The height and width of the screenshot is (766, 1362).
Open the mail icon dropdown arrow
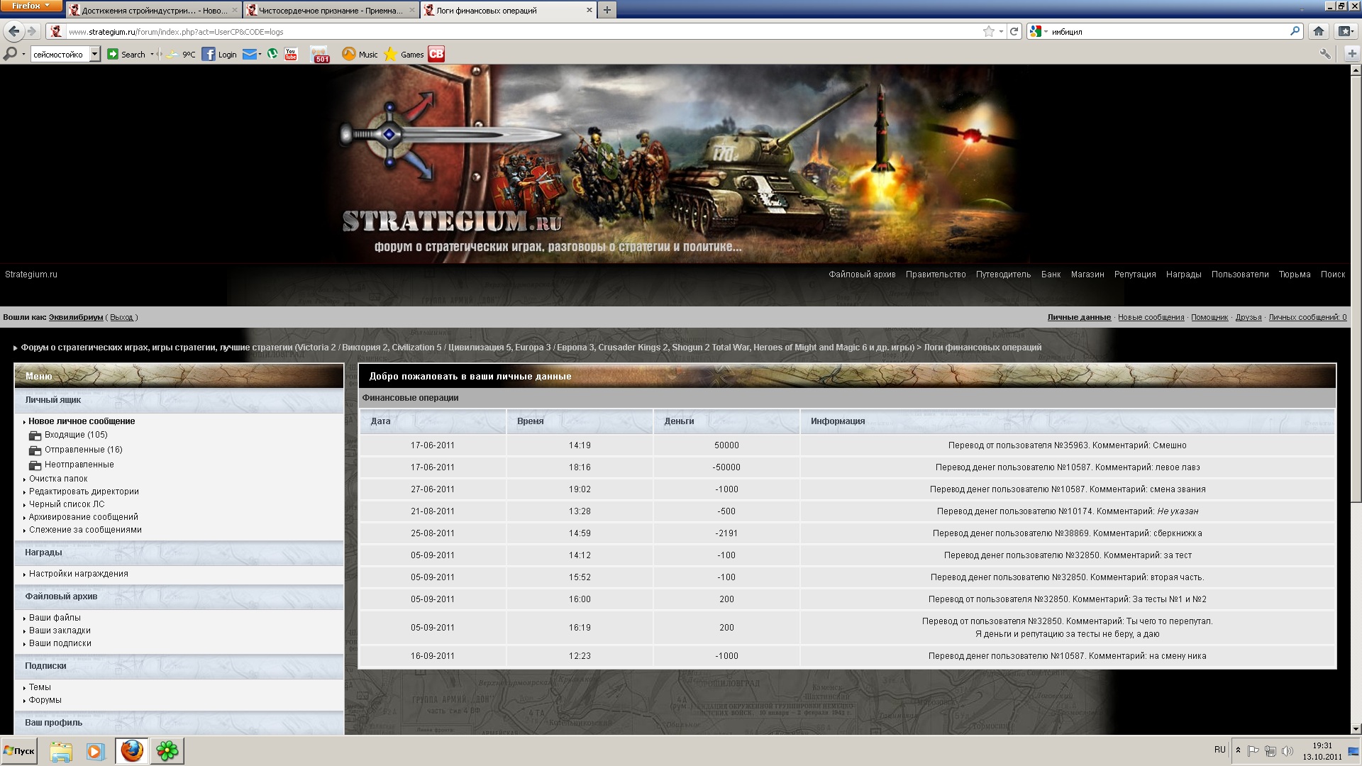pos(260,54)
